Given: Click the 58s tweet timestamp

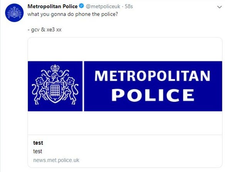Looking at the screenshot, I should tap(129, 6).
